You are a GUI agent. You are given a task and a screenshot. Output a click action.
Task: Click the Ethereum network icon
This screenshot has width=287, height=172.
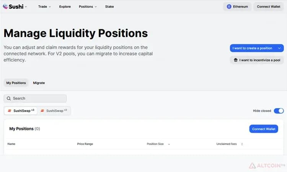[x=229, y=6]
